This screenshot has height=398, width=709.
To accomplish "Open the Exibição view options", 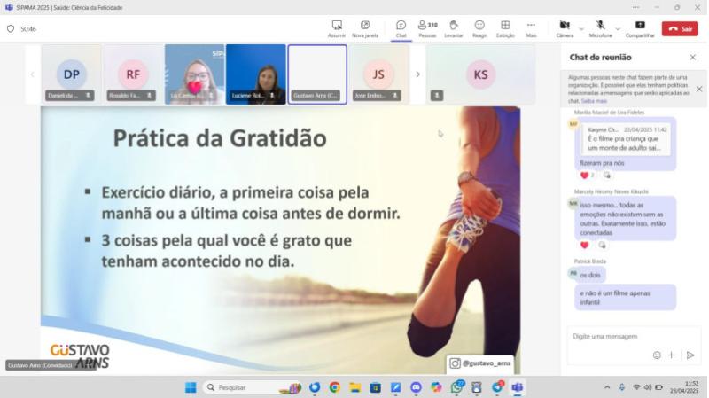I will [505, 29].
